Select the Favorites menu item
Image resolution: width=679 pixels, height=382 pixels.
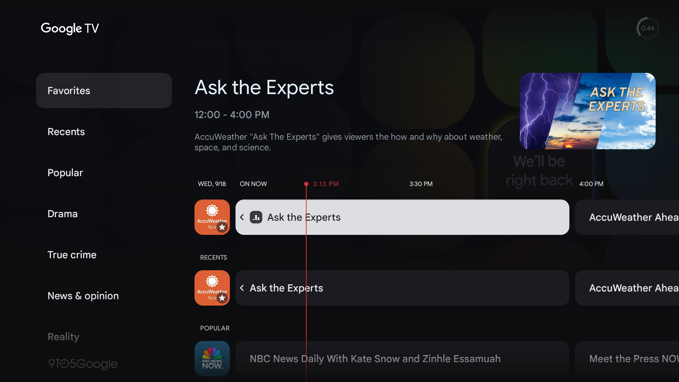point(104,91)
